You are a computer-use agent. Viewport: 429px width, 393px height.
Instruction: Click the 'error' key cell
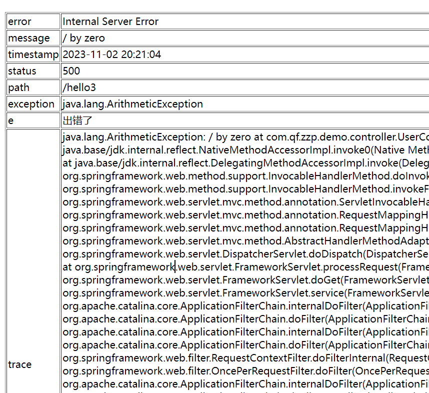[33, 21]
